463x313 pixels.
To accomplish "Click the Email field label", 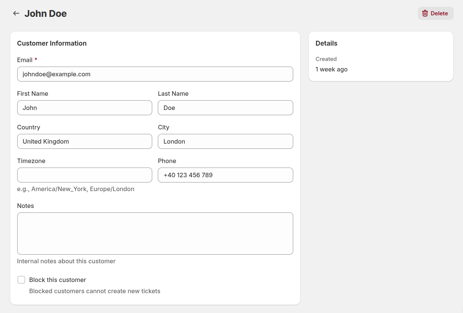I will [25, 60].
